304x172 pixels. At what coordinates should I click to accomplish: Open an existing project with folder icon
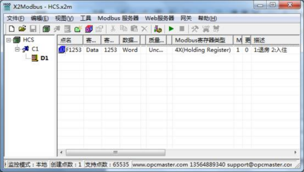click(x=22, y=29)
